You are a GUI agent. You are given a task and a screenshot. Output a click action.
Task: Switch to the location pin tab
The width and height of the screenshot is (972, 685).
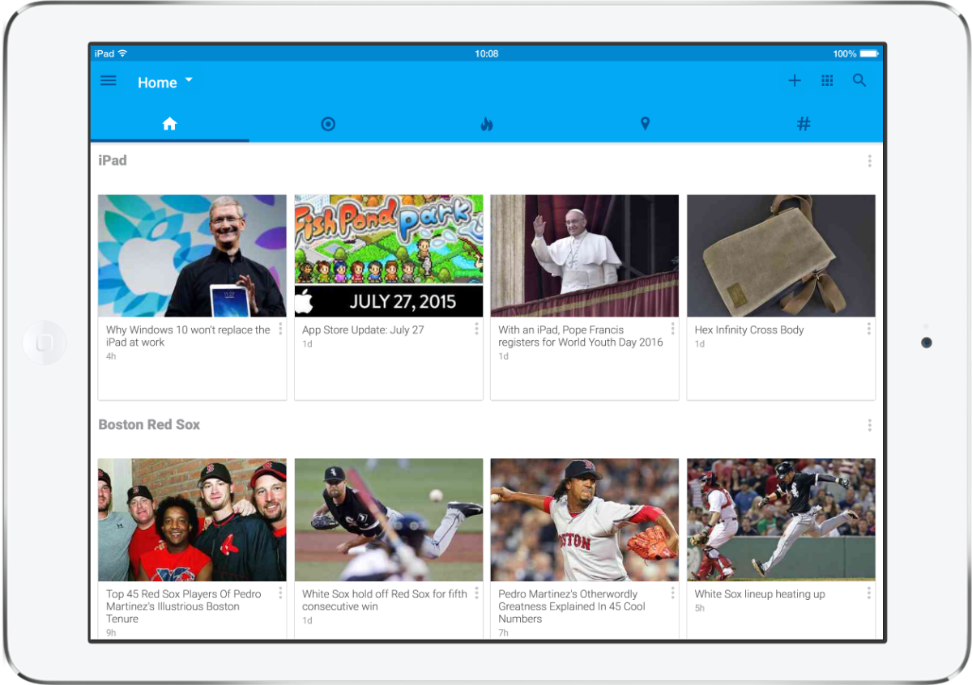[645, 124]
